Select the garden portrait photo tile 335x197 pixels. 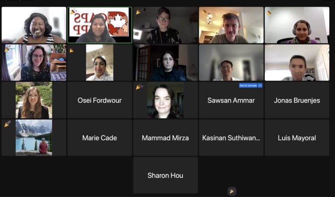(34, 100)
